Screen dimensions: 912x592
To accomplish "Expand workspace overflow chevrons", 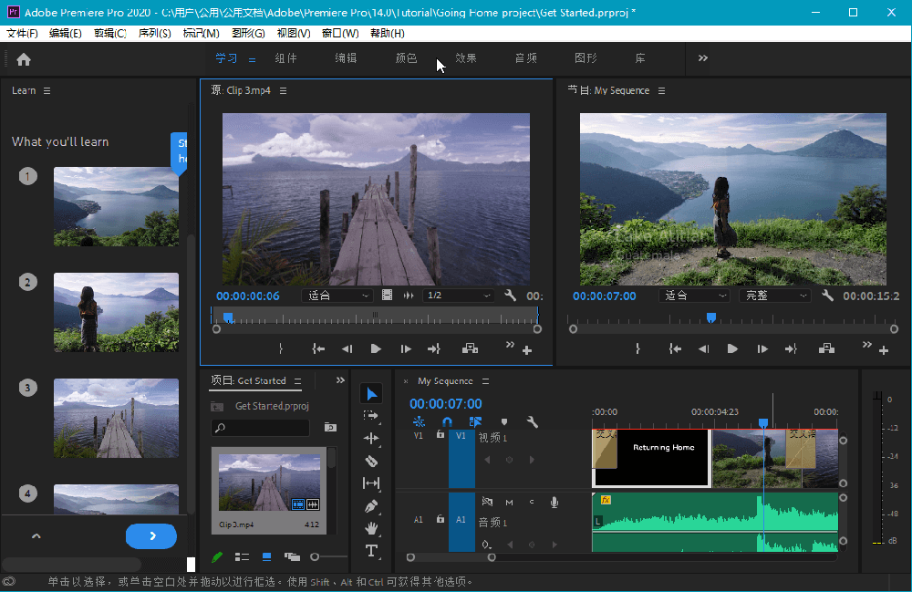I will [702, 58].
